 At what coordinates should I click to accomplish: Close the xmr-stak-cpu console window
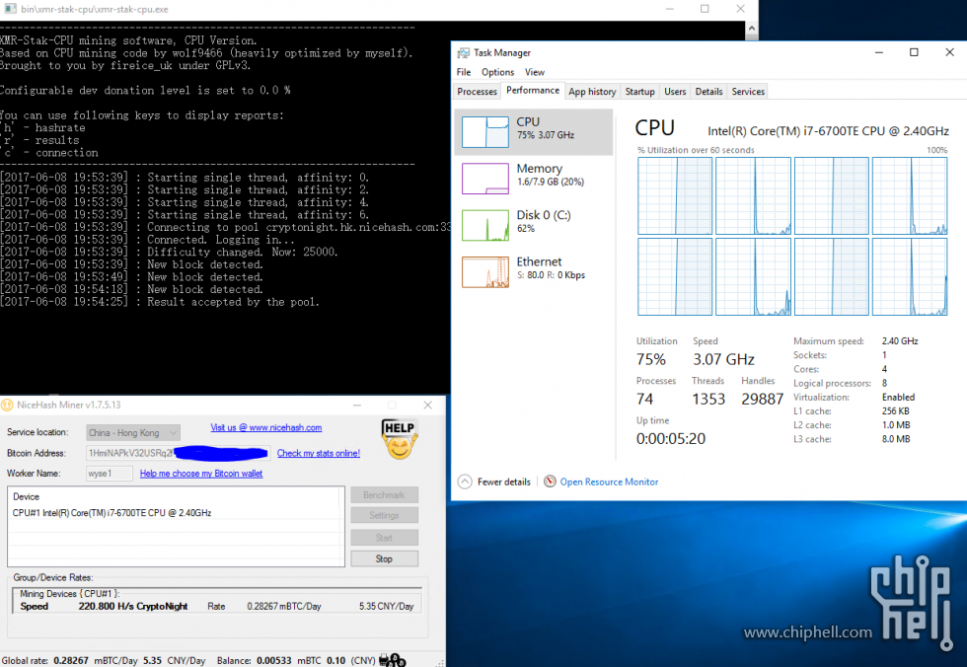point(740,9)
